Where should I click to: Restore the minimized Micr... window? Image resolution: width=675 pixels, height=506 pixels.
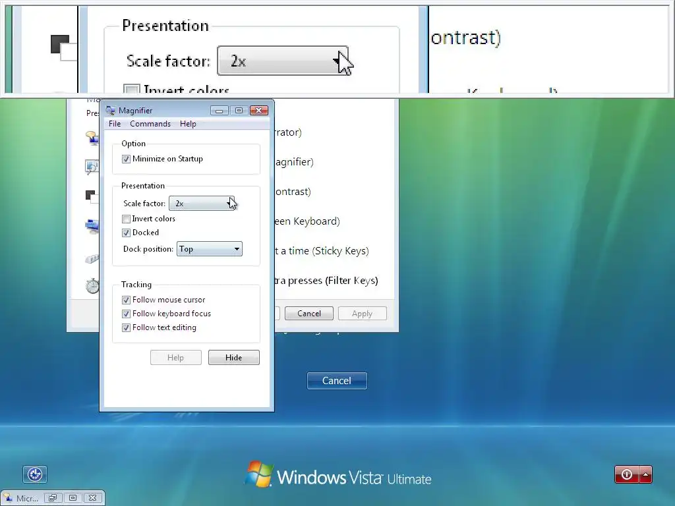[x=53, y=498]
